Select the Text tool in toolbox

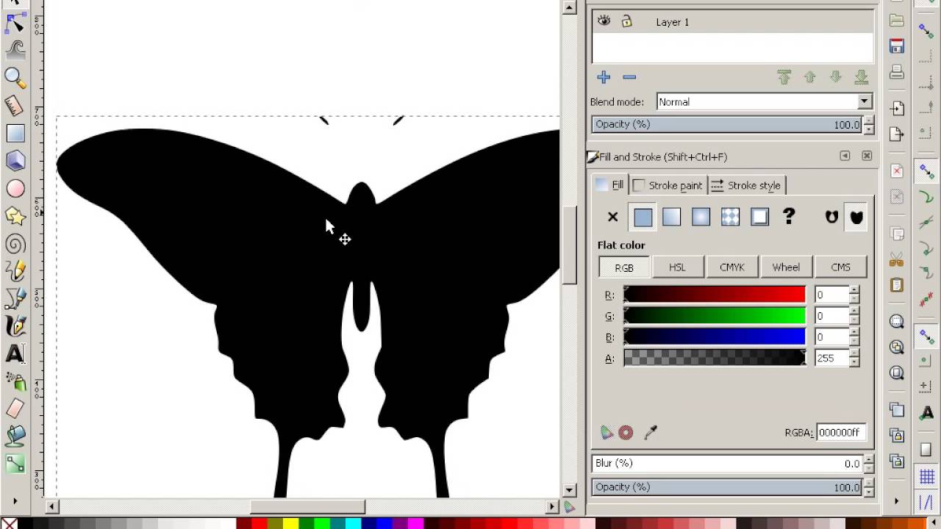(15, 353)
